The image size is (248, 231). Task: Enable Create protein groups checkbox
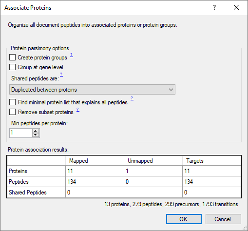click(13, 58)
